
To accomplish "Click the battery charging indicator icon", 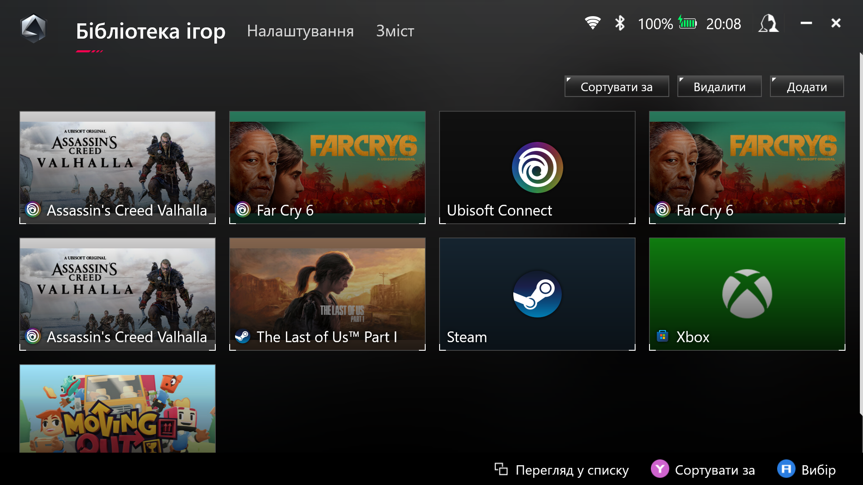I will tap(687, 23).
